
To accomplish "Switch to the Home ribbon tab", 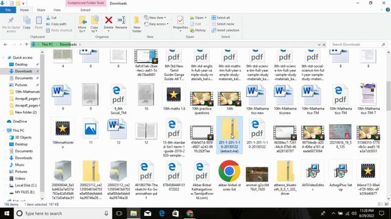I will pos(24,10).
